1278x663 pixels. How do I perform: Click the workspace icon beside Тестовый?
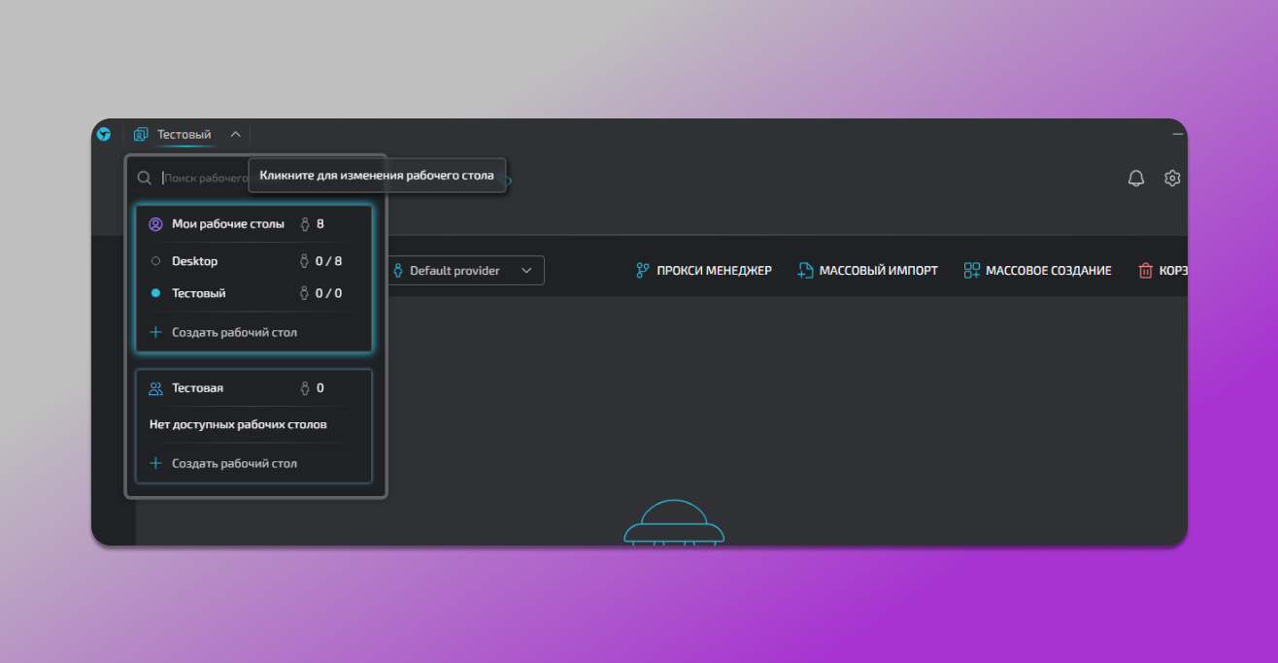pyautogui.click(x=141, y=135)
